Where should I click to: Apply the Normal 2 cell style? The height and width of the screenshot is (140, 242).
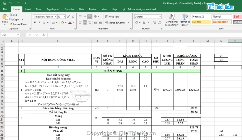[x=201, y=17]
